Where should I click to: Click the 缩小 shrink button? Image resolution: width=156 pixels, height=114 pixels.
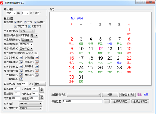click(41, 97)
